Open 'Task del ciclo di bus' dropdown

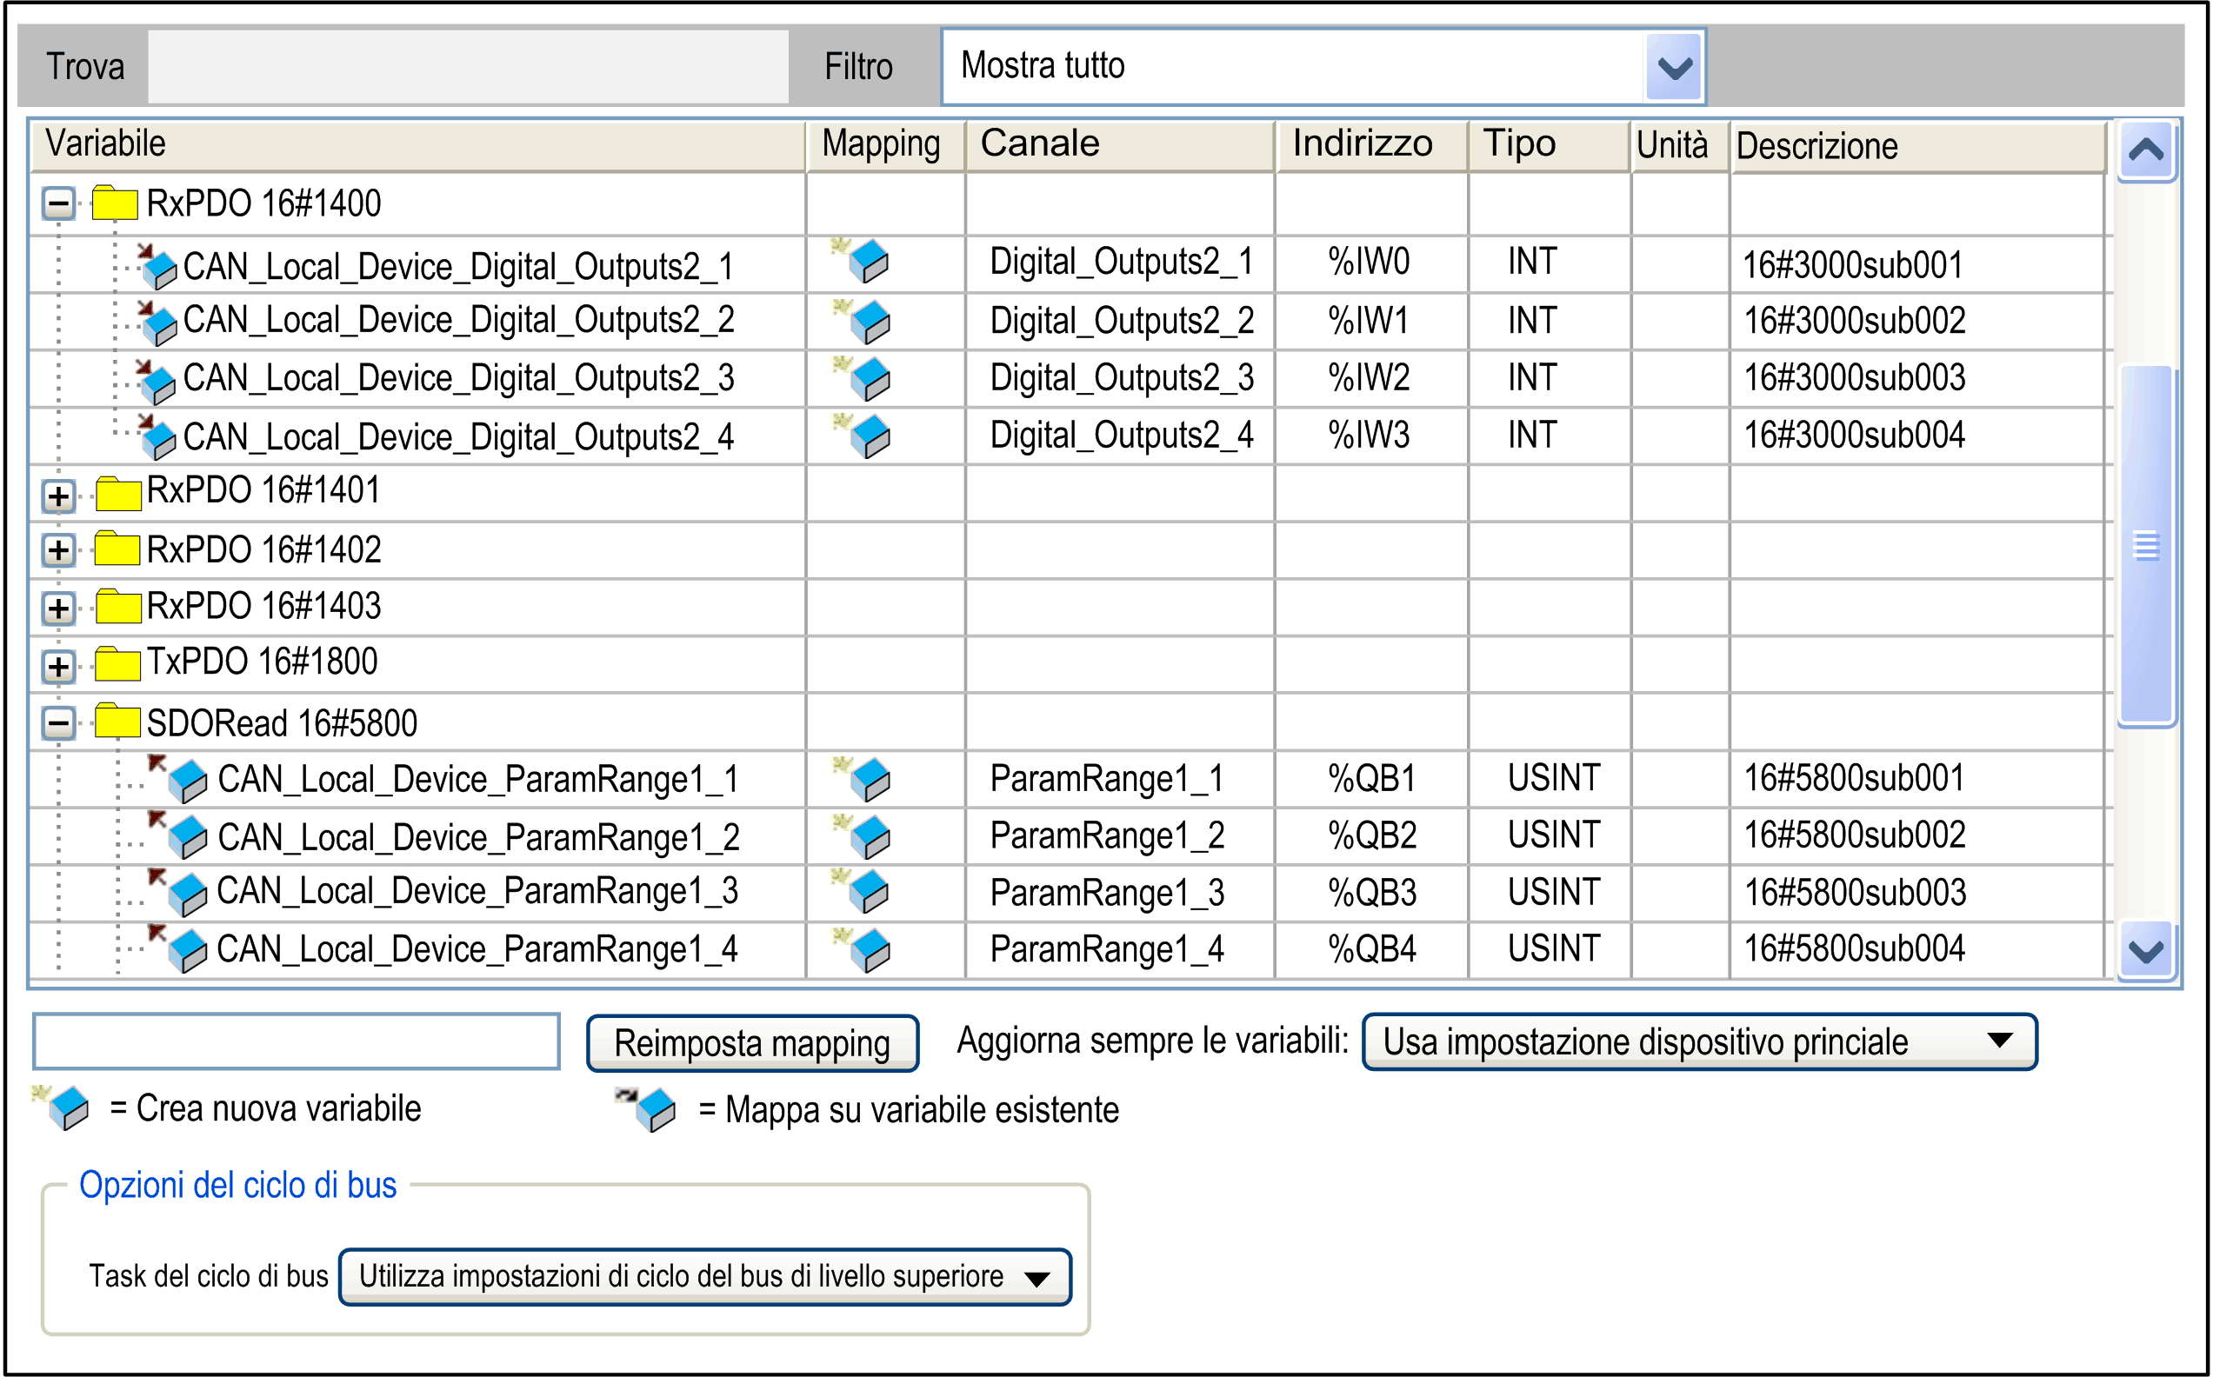[1037, 1278]
